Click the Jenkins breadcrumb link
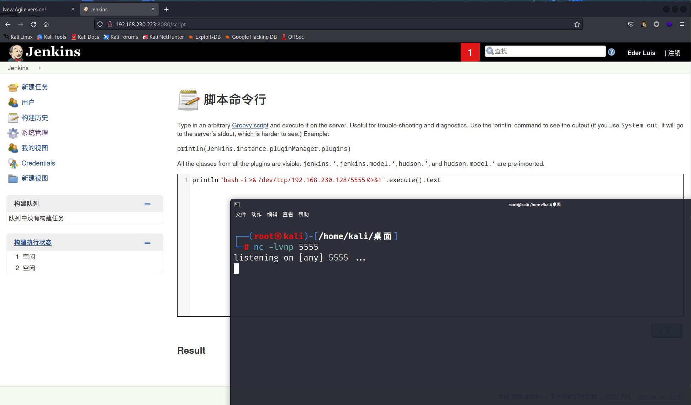 [x=18, y=68]
